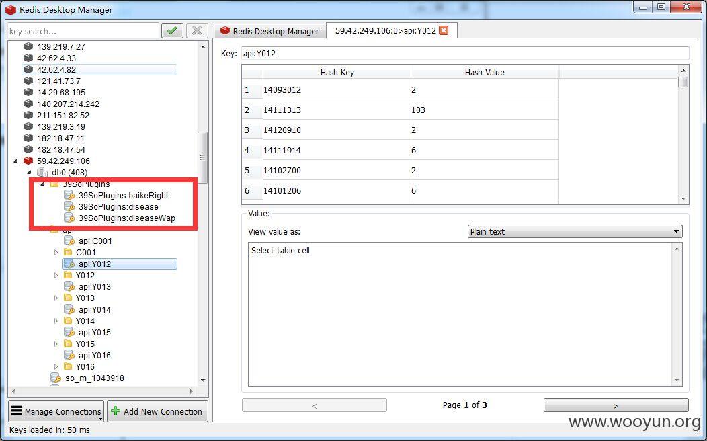
Task: Click server icon next to 140.207.214.242
Action: click(28, 104)
